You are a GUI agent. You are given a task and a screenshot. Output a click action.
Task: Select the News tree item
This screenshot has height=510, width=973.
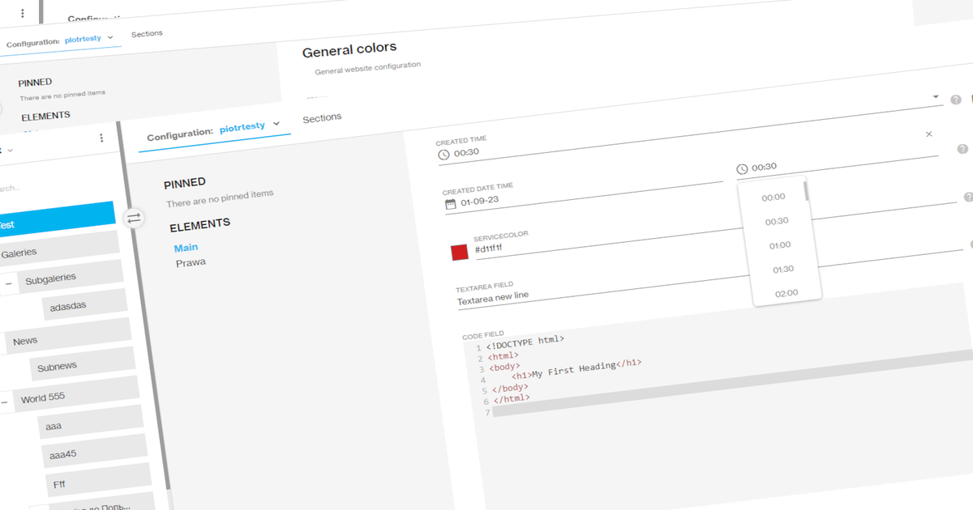(68, 336)
